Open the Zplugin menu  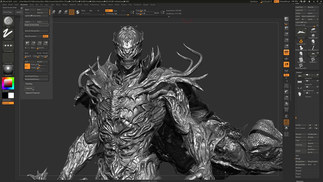(x=146, y=5)
